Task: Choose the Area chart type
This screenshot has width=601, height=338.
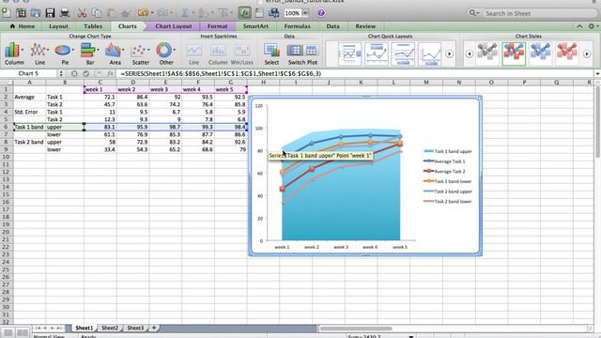Action: [115, 54]
